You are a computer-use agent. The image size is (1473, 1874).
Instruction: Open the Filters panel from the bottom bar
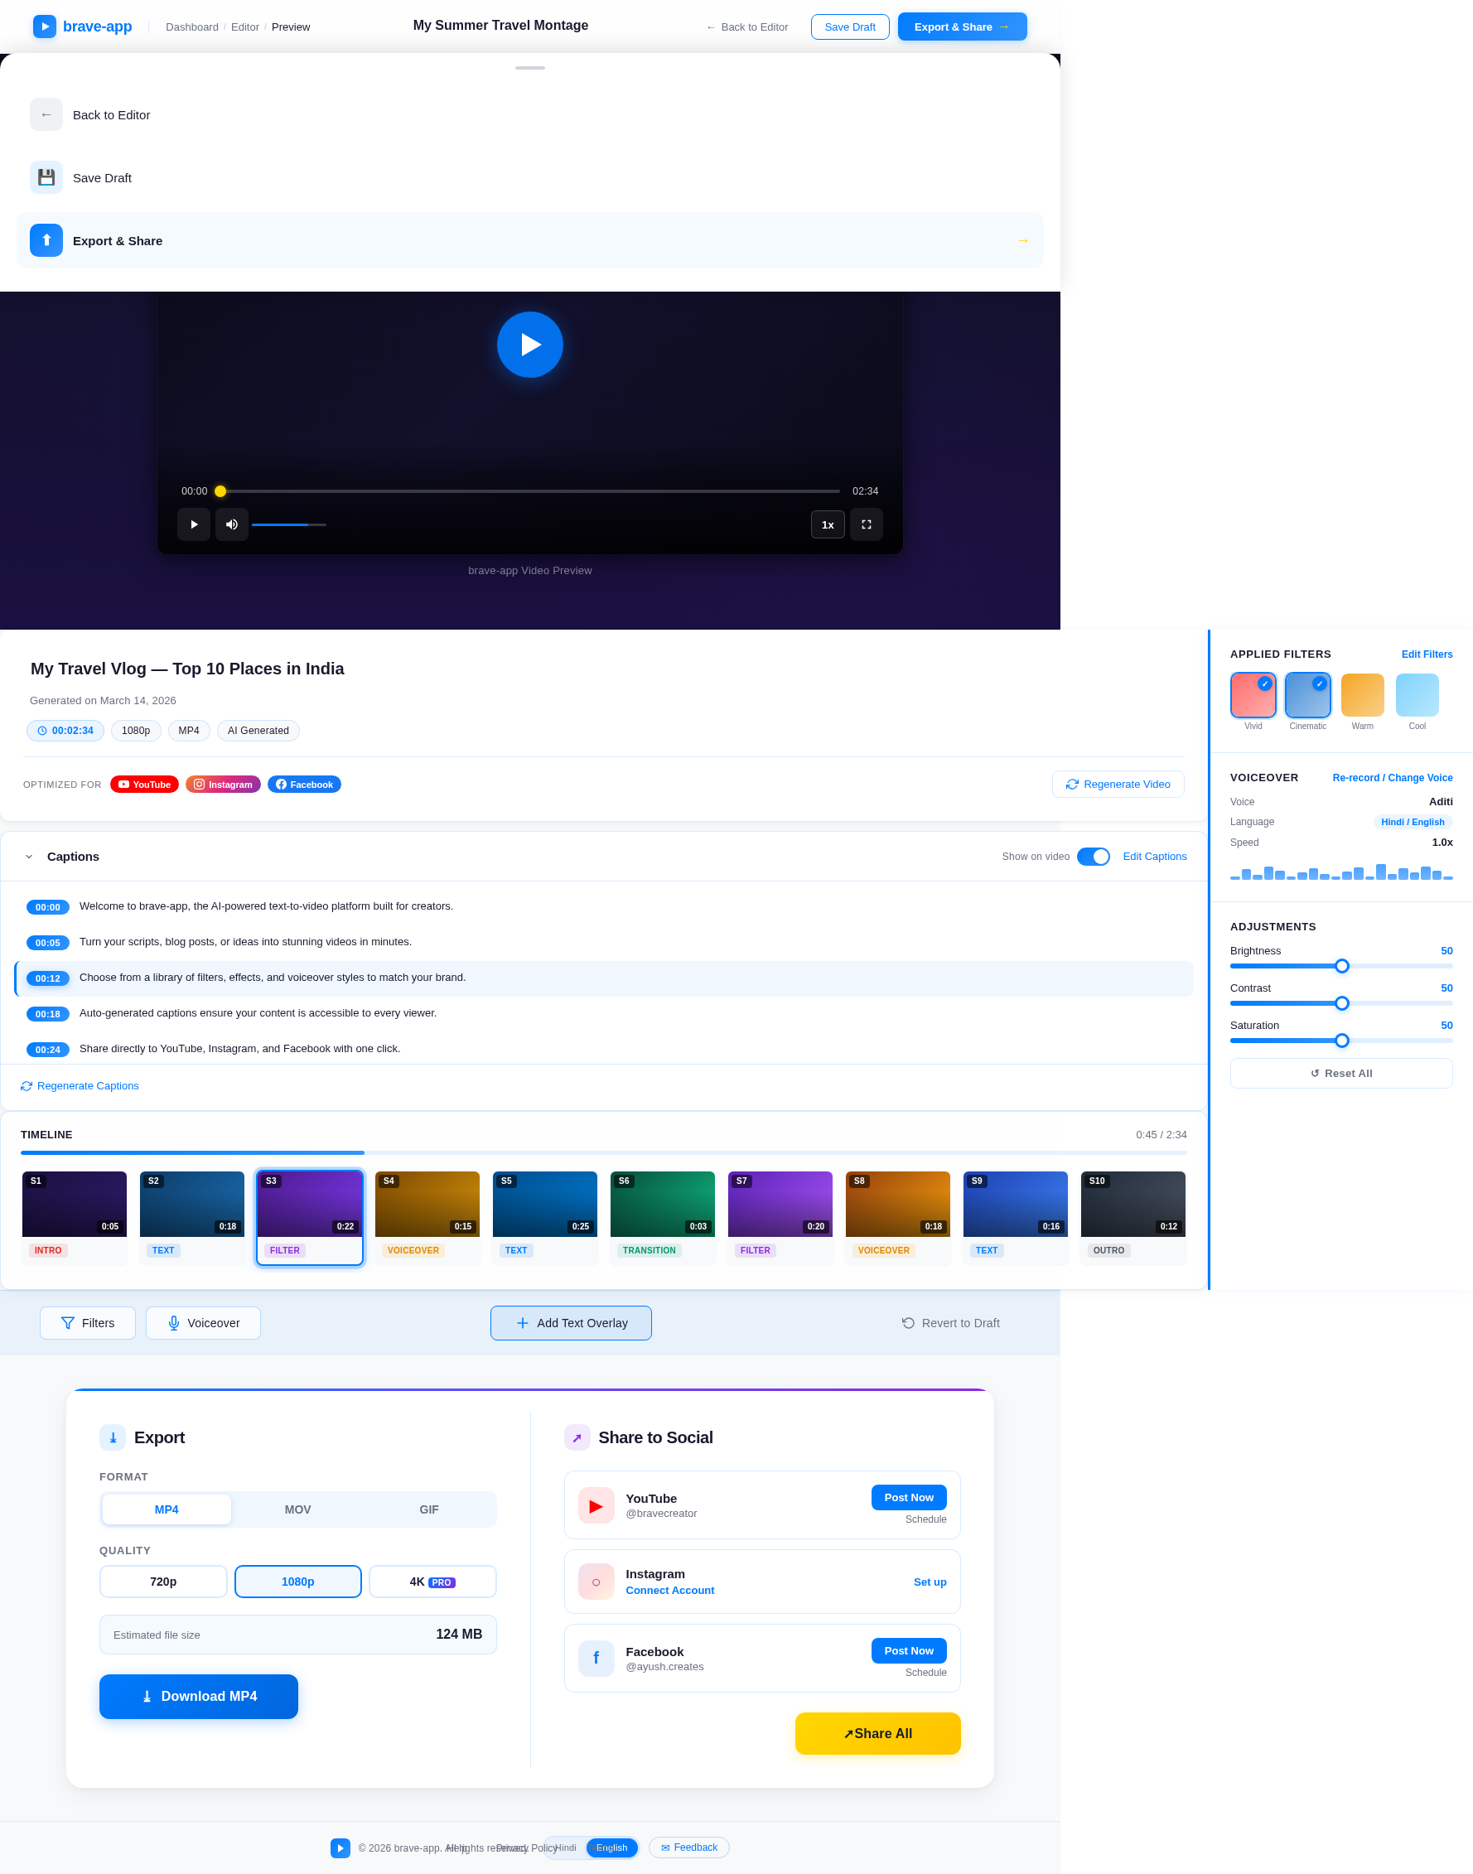click(x=87, y=1322)
